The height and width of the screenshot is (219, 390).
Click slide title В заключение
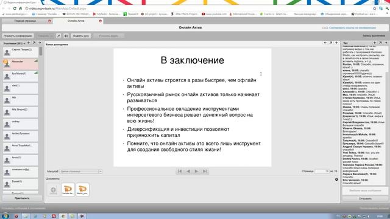193,60
